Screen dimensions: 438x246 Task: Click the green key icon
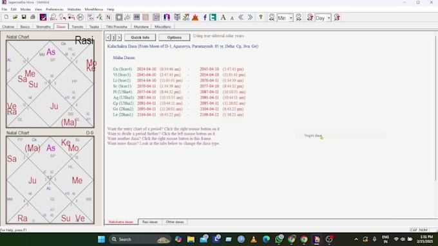[261, 17]
